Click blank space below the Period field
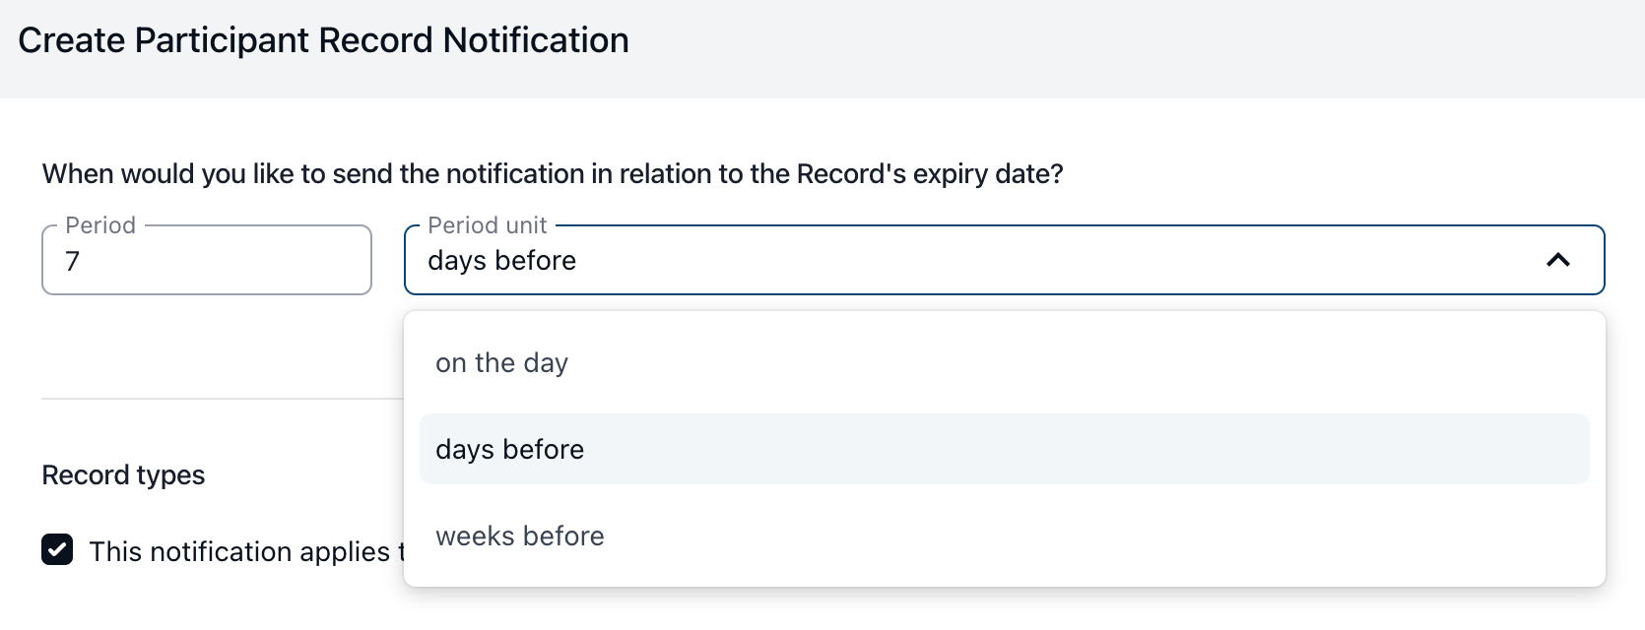 point(207,345)
